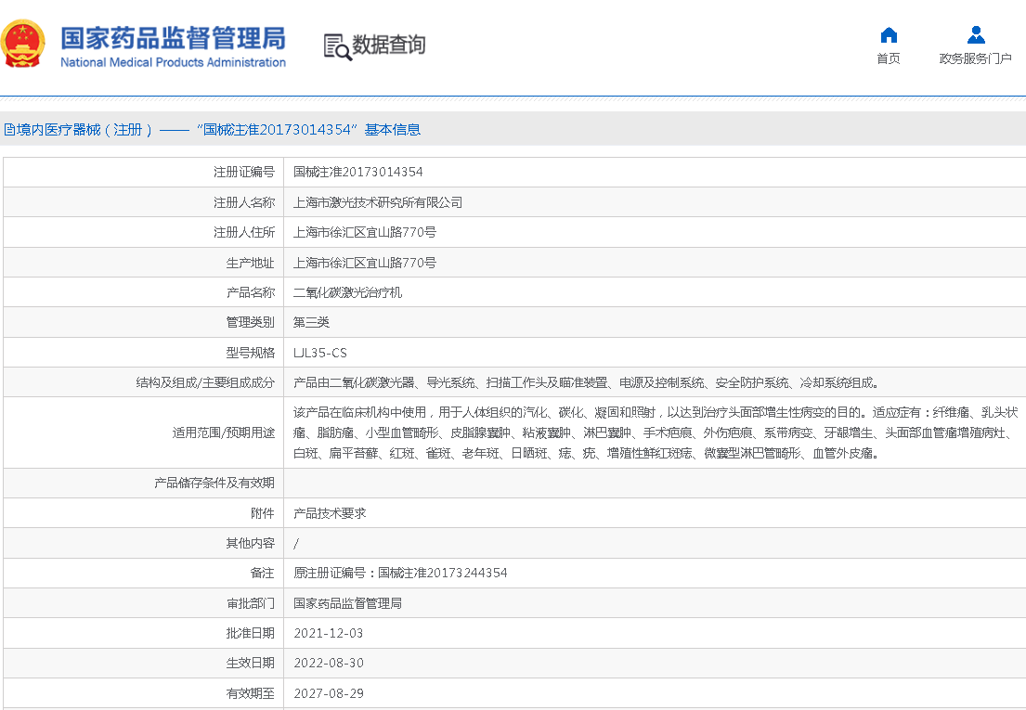Open the 产品技术要求 attachment
Image resolution: width=1026 pixels, height=710 pixels.
tap(330, 513)
